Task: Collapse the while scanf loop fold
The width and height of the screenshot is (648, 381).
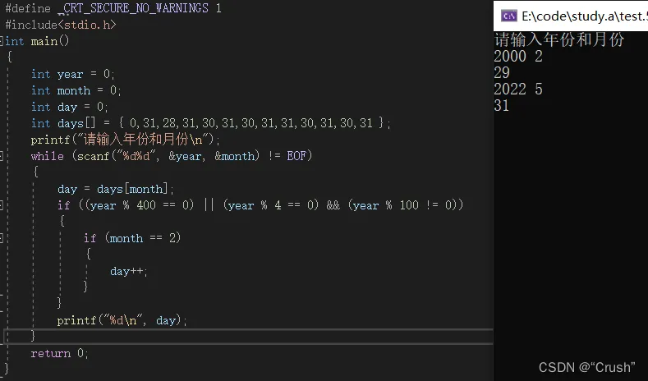Action: coord(2,156)
